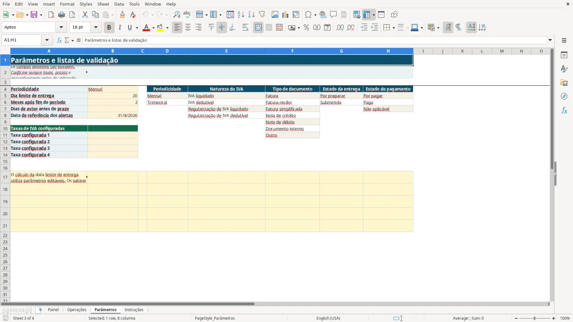The height and width of the screenshot is (322, 573).
Task: Increase indent icon
Action: [x=364, y=28]
